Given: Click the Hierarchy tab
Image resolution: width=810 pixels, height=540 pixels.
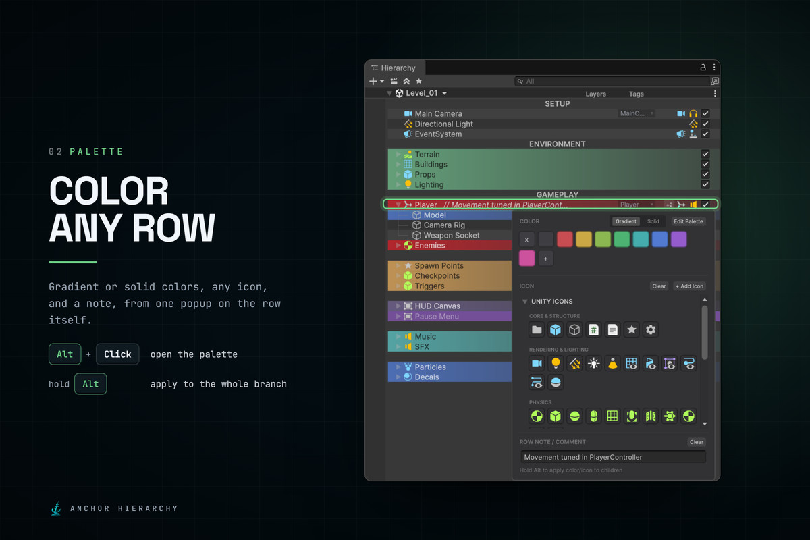Looking at the screenshot, I should 394,67.
